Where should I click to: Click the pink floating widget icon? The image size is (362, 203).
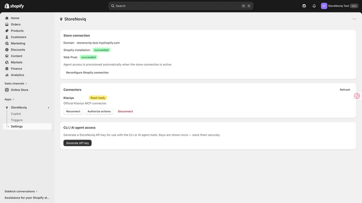pos(357,96)
